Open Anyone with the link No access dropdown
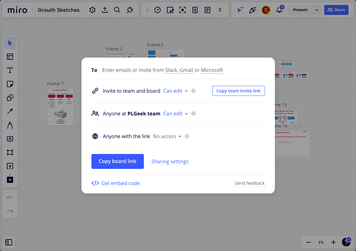This screenshot has height=251, width=356. (x=167, y=136)
